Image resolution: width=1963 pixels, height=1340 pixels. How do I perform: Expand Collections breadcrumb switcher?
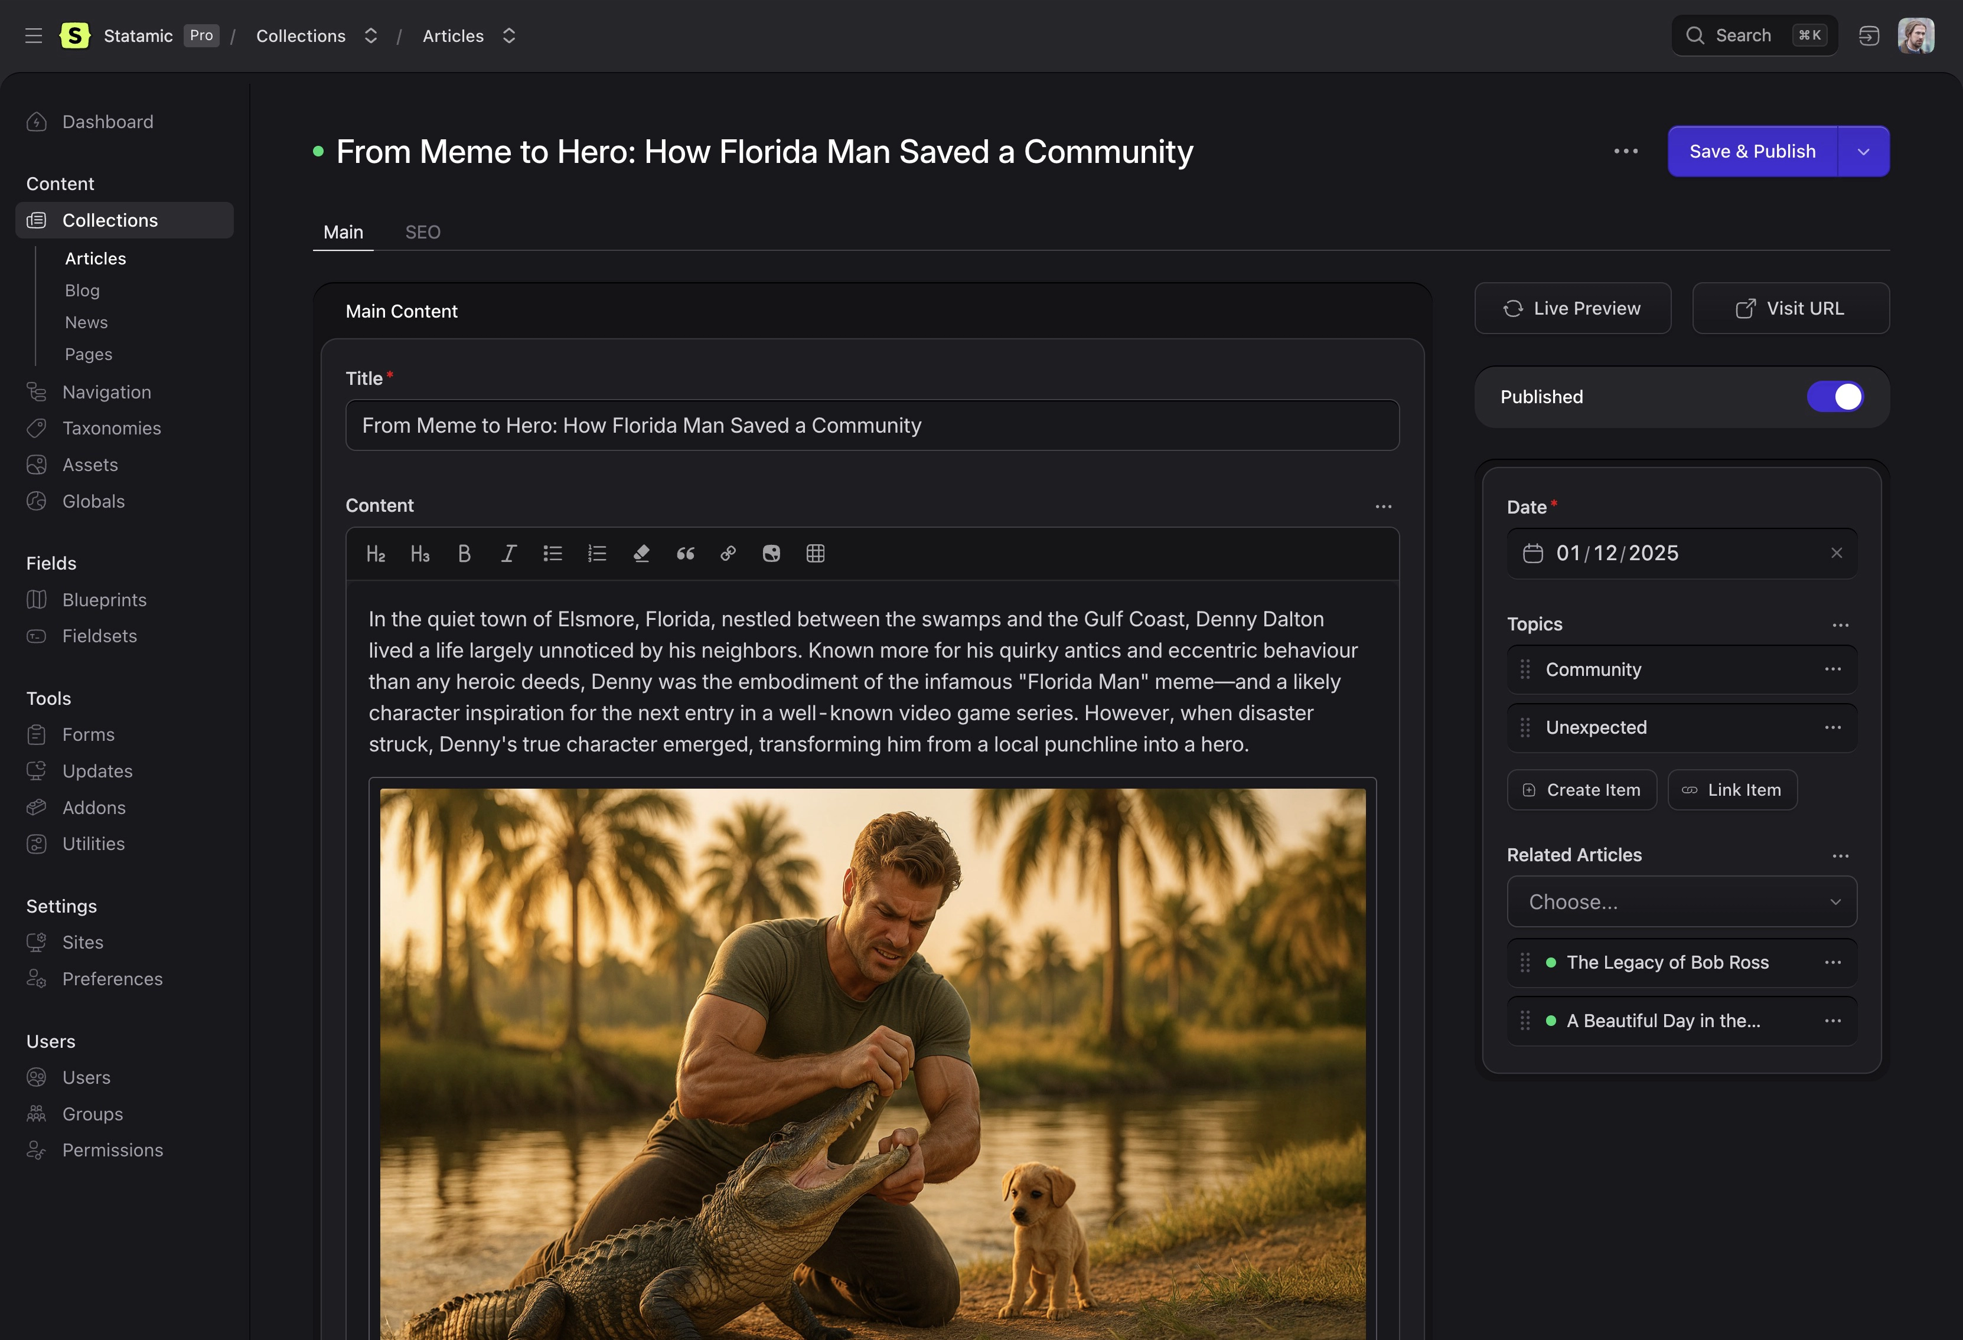tap(371, 35)
